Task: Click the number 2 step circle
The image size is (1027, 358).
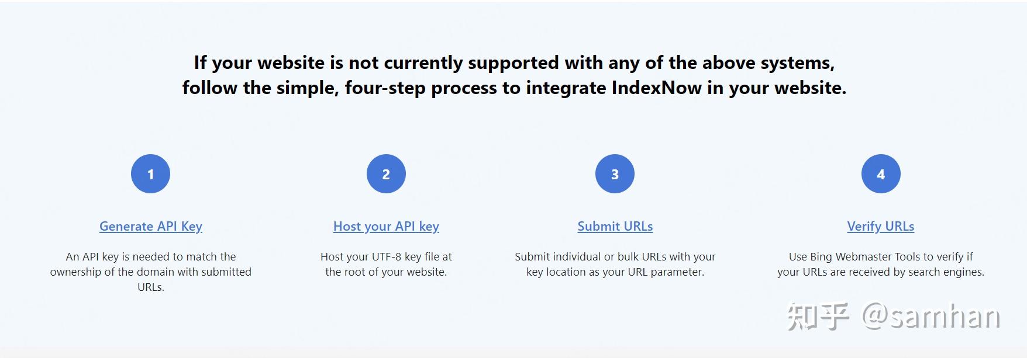Action: click(x=386, y=174)
